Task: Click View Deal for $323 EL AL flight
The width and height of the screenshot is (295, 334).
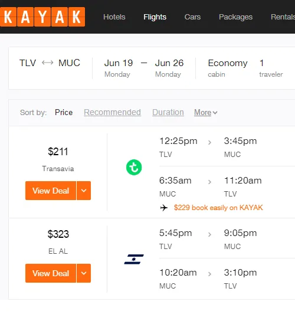Action: (51, 273)
